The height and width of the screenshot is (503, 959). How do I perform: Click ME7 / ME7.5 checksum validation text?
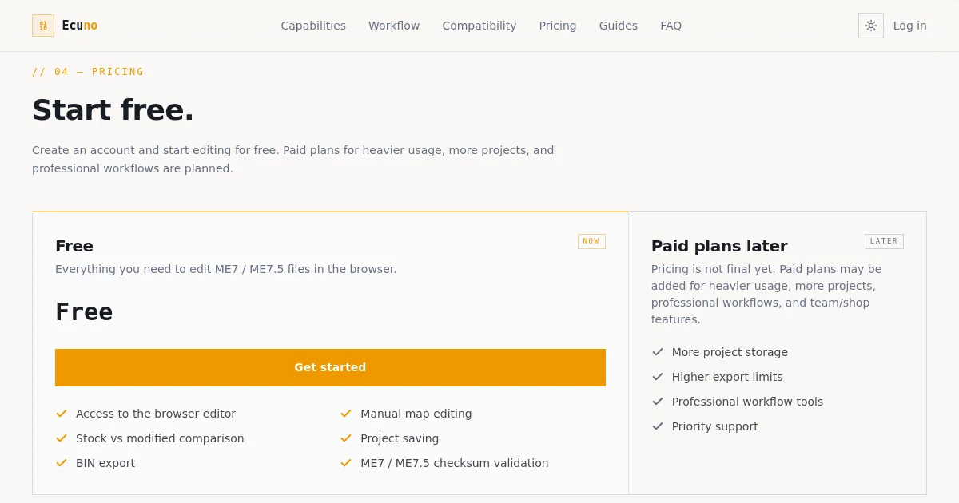(x=455, y=463)
